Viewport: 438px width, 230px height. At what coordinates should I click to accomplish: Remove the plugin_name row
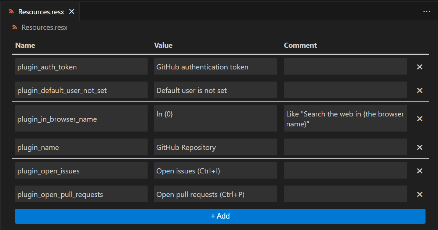tap(420, 147)
